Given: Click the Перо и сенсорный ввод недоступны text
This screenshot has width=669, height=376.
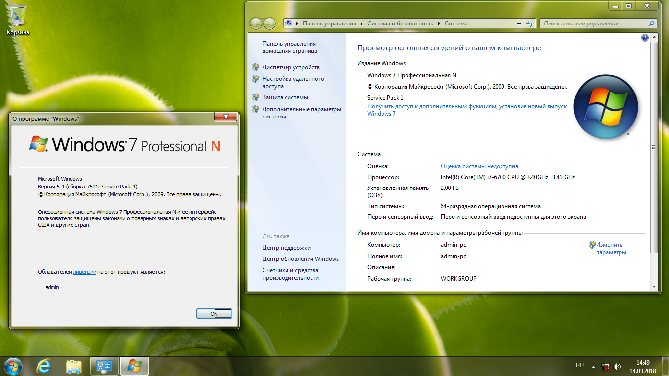Looking at the screenshot, I should (x=513, y=217).
